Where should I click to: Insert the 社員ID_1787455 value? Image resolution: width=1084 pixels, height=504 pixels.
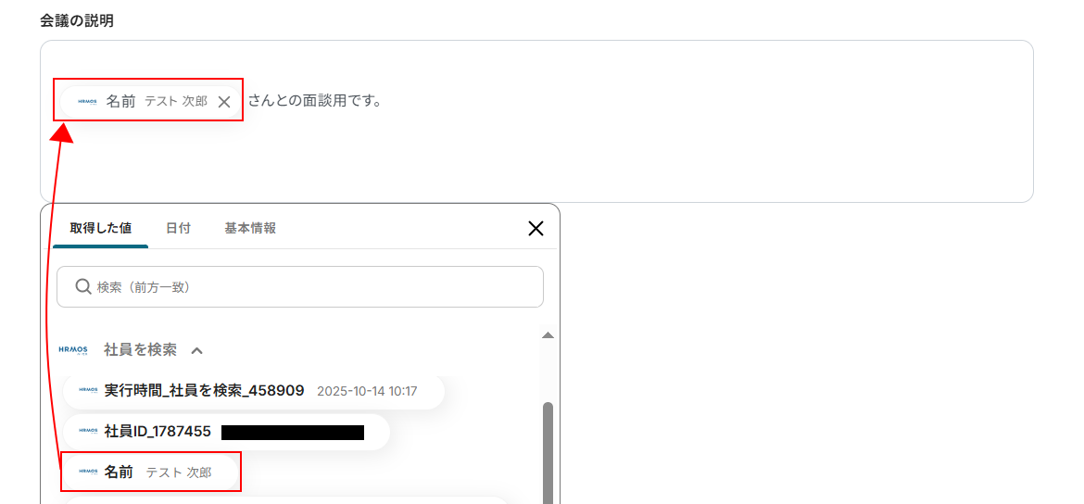tap(226, 432)
